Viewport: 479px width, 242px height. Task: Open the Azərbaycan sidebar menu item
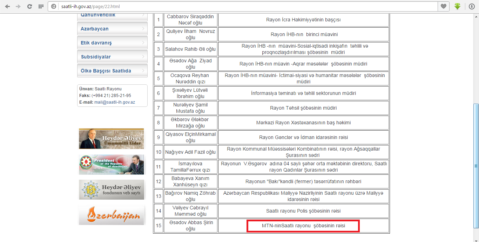pos(112,29)
